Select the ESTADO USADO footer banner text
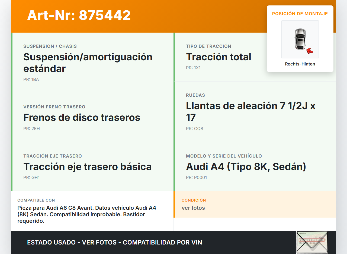347x254 pixels. 115,242
